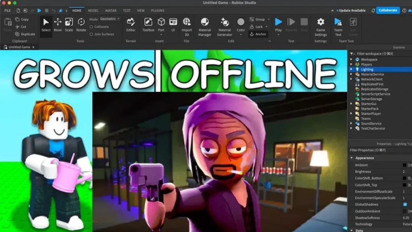Click the Paste clipboard icon
The width and height of the screenshot is (412, 232).
click(x=8, y=22)
